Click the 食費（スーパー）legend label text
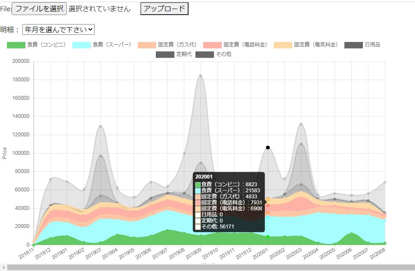The width and height of the screenshot is (415, 271). 112,45
